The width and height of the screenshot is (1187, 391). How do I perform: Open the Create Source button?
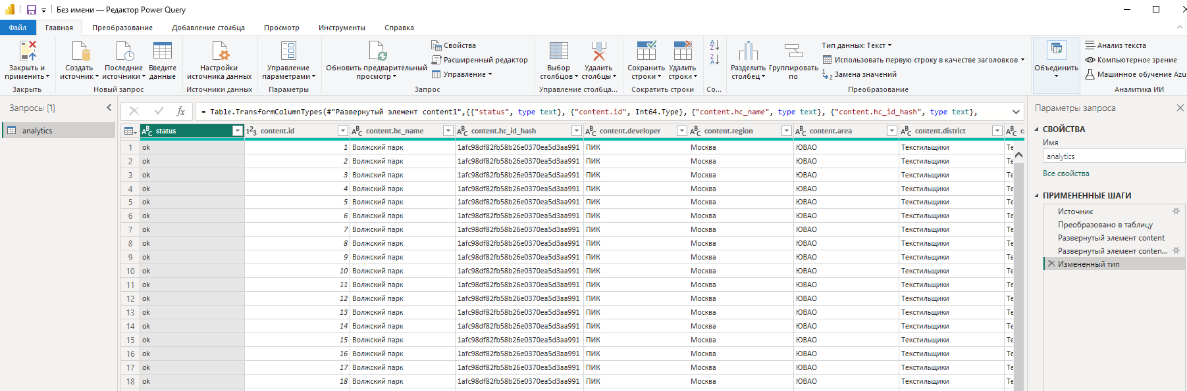tap(80, 60)
